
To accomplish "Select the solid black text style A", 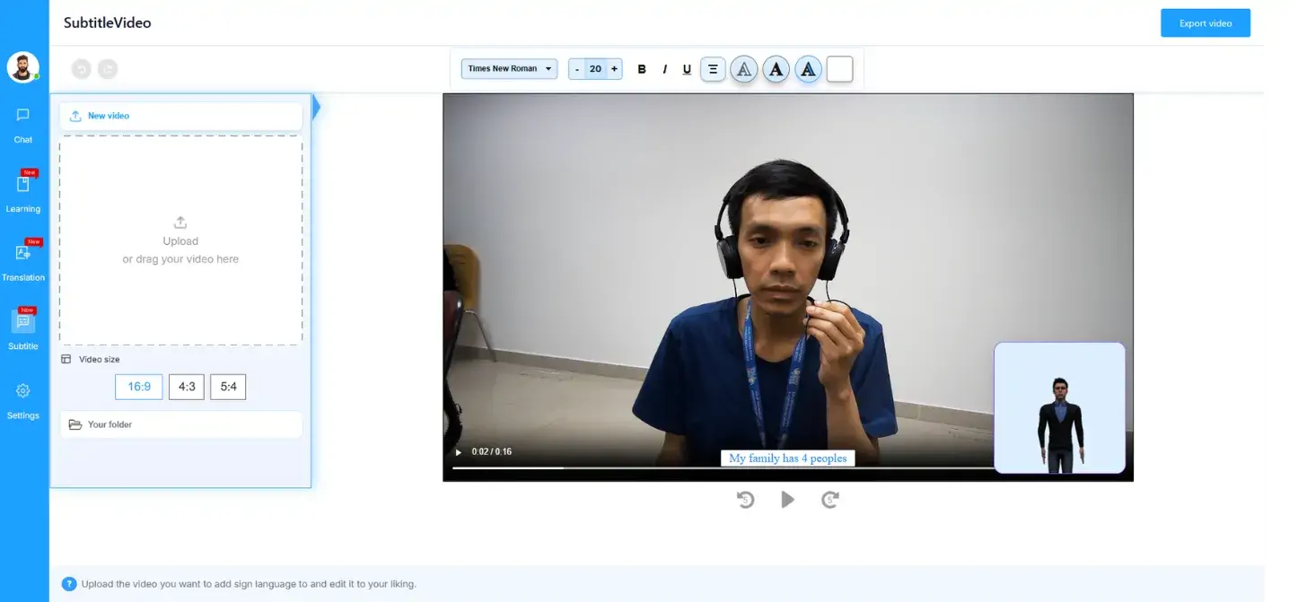I will point(776,69).
